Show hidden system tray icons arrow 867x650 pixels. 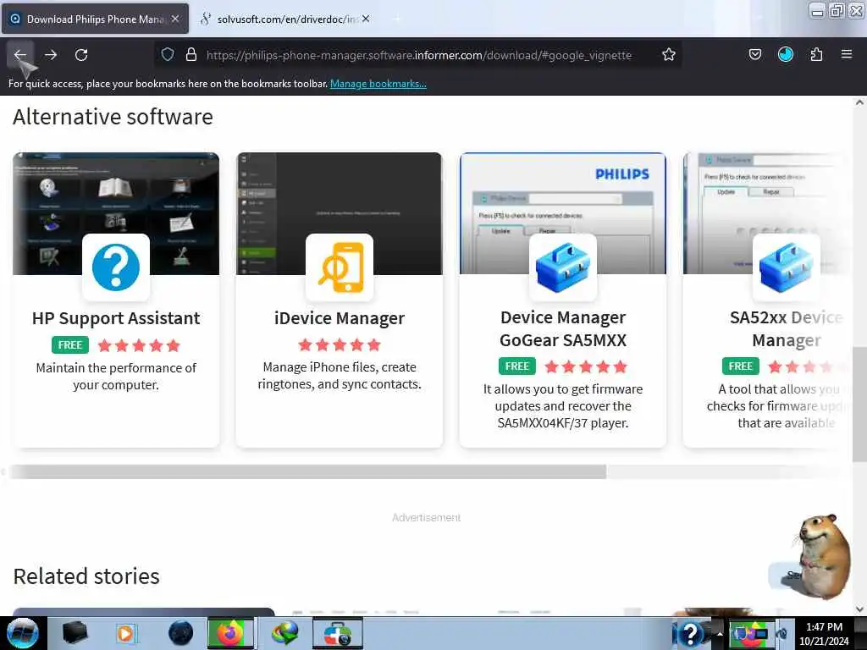pyautogui.click(x=720, y=633)
